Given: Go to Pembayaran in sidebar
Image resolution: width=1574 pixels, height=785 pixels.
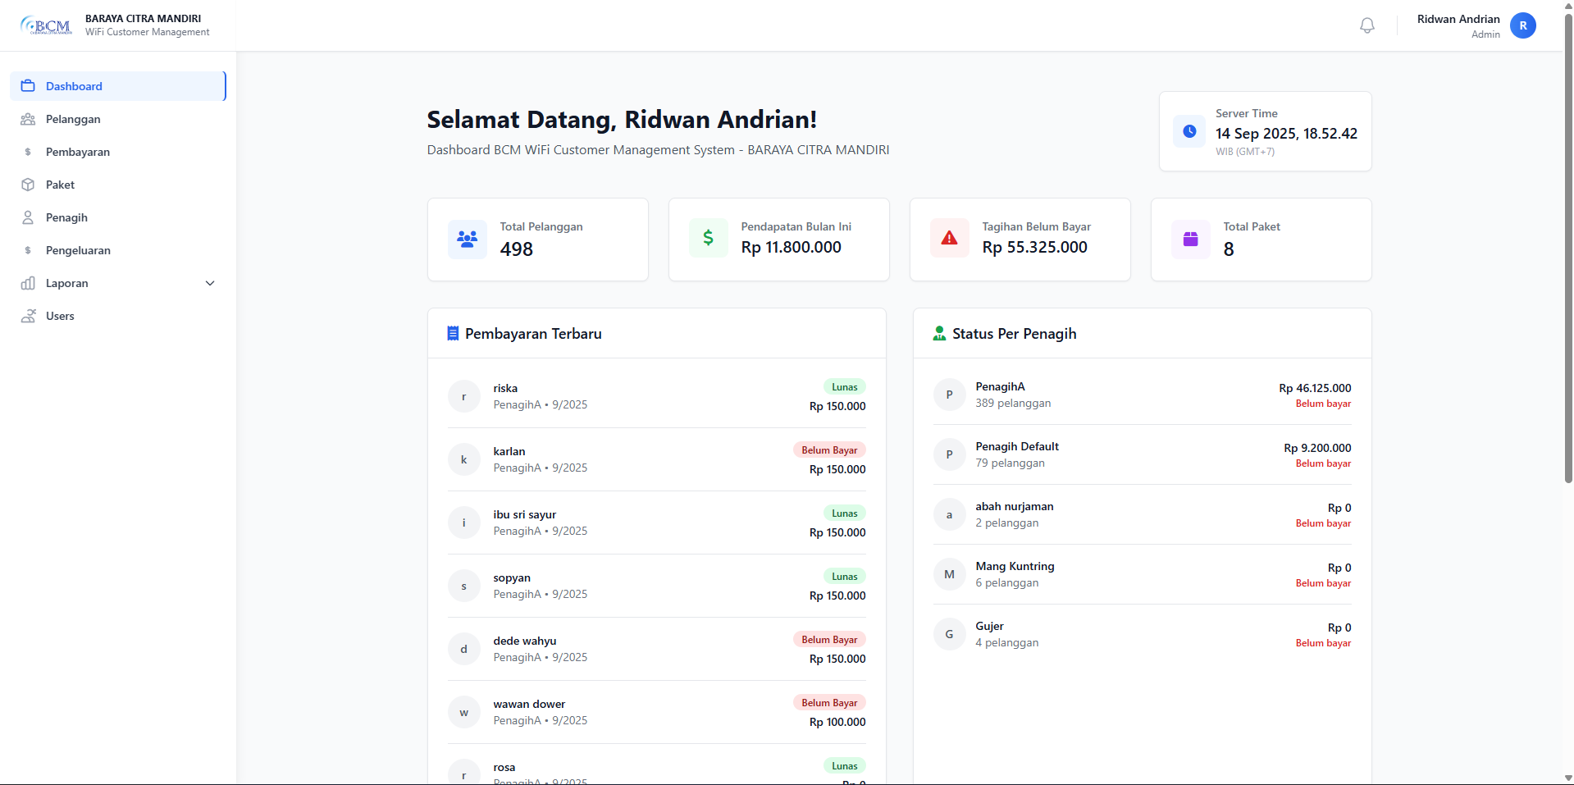Looking at the screenshot, I should pos(77,152).
